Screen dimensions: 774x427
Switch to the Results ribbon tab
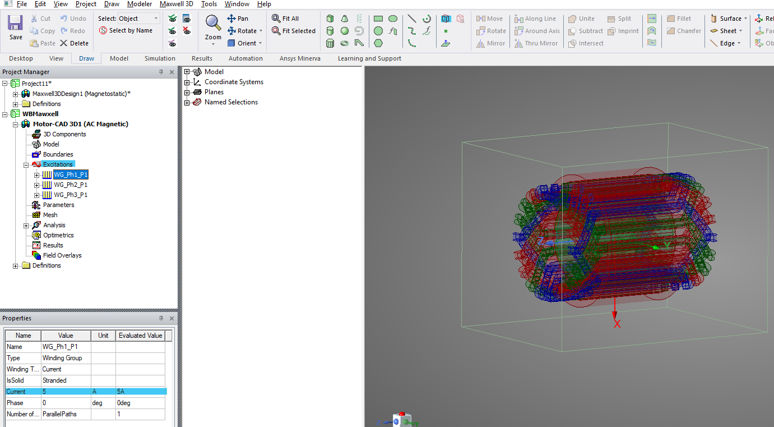tap(202, 58)
